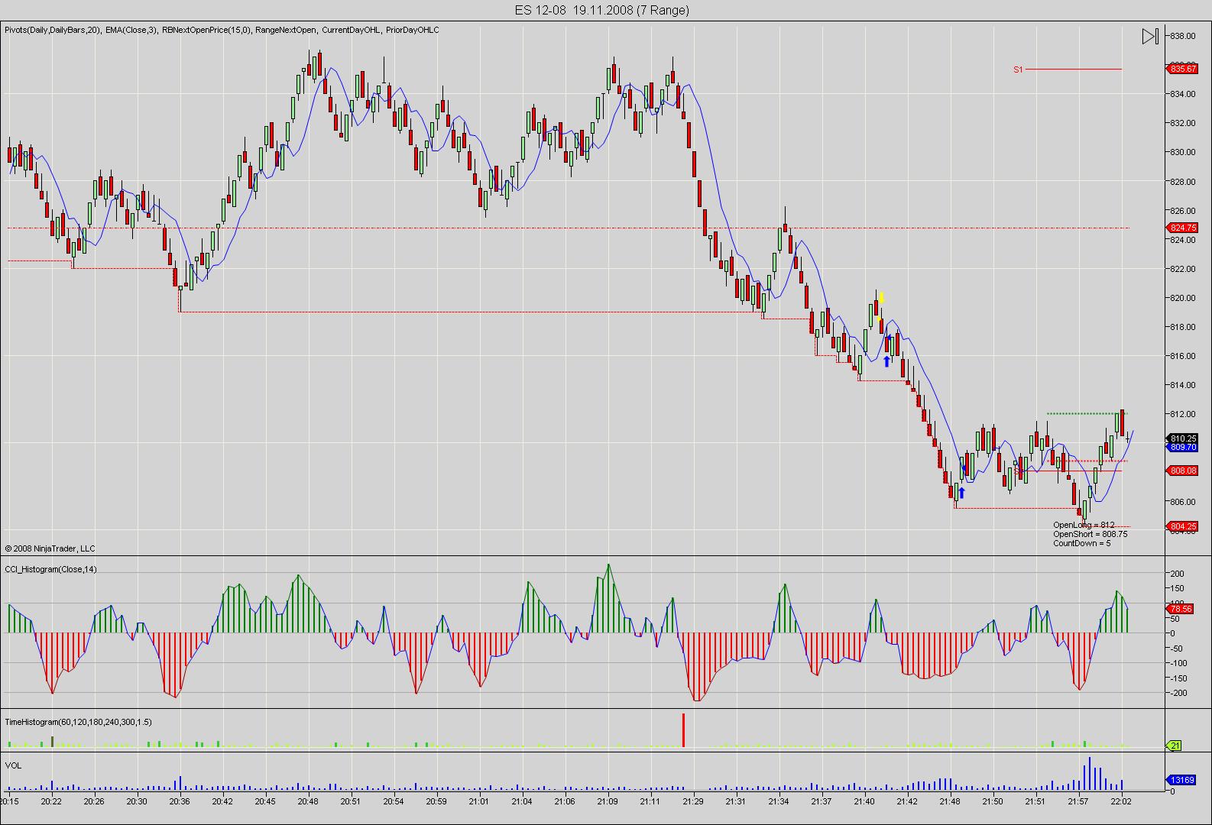Click the red 835.67 price marker
The image size is (1212, 825).
tap(1183, 69)
